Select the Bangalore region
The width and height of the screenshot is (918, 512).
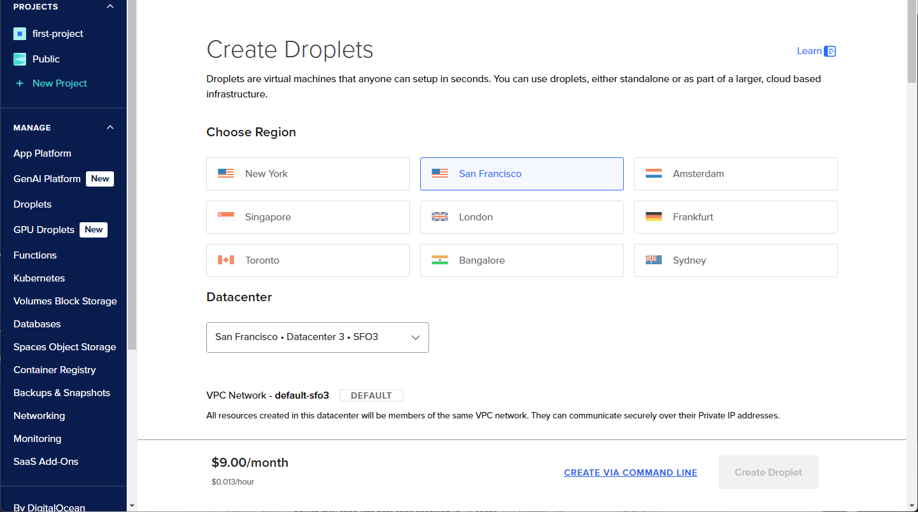coord(522,260)
